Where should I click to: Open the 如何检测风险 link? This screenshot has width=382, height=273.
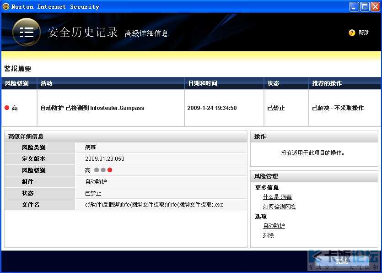pyautogui.click(x=279, y=207)
